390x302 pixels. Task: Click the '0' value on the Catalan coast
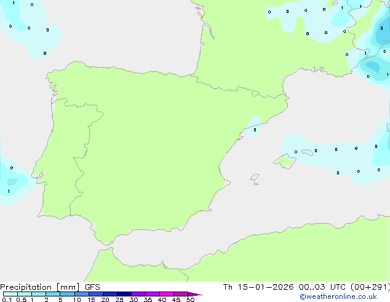255,130
